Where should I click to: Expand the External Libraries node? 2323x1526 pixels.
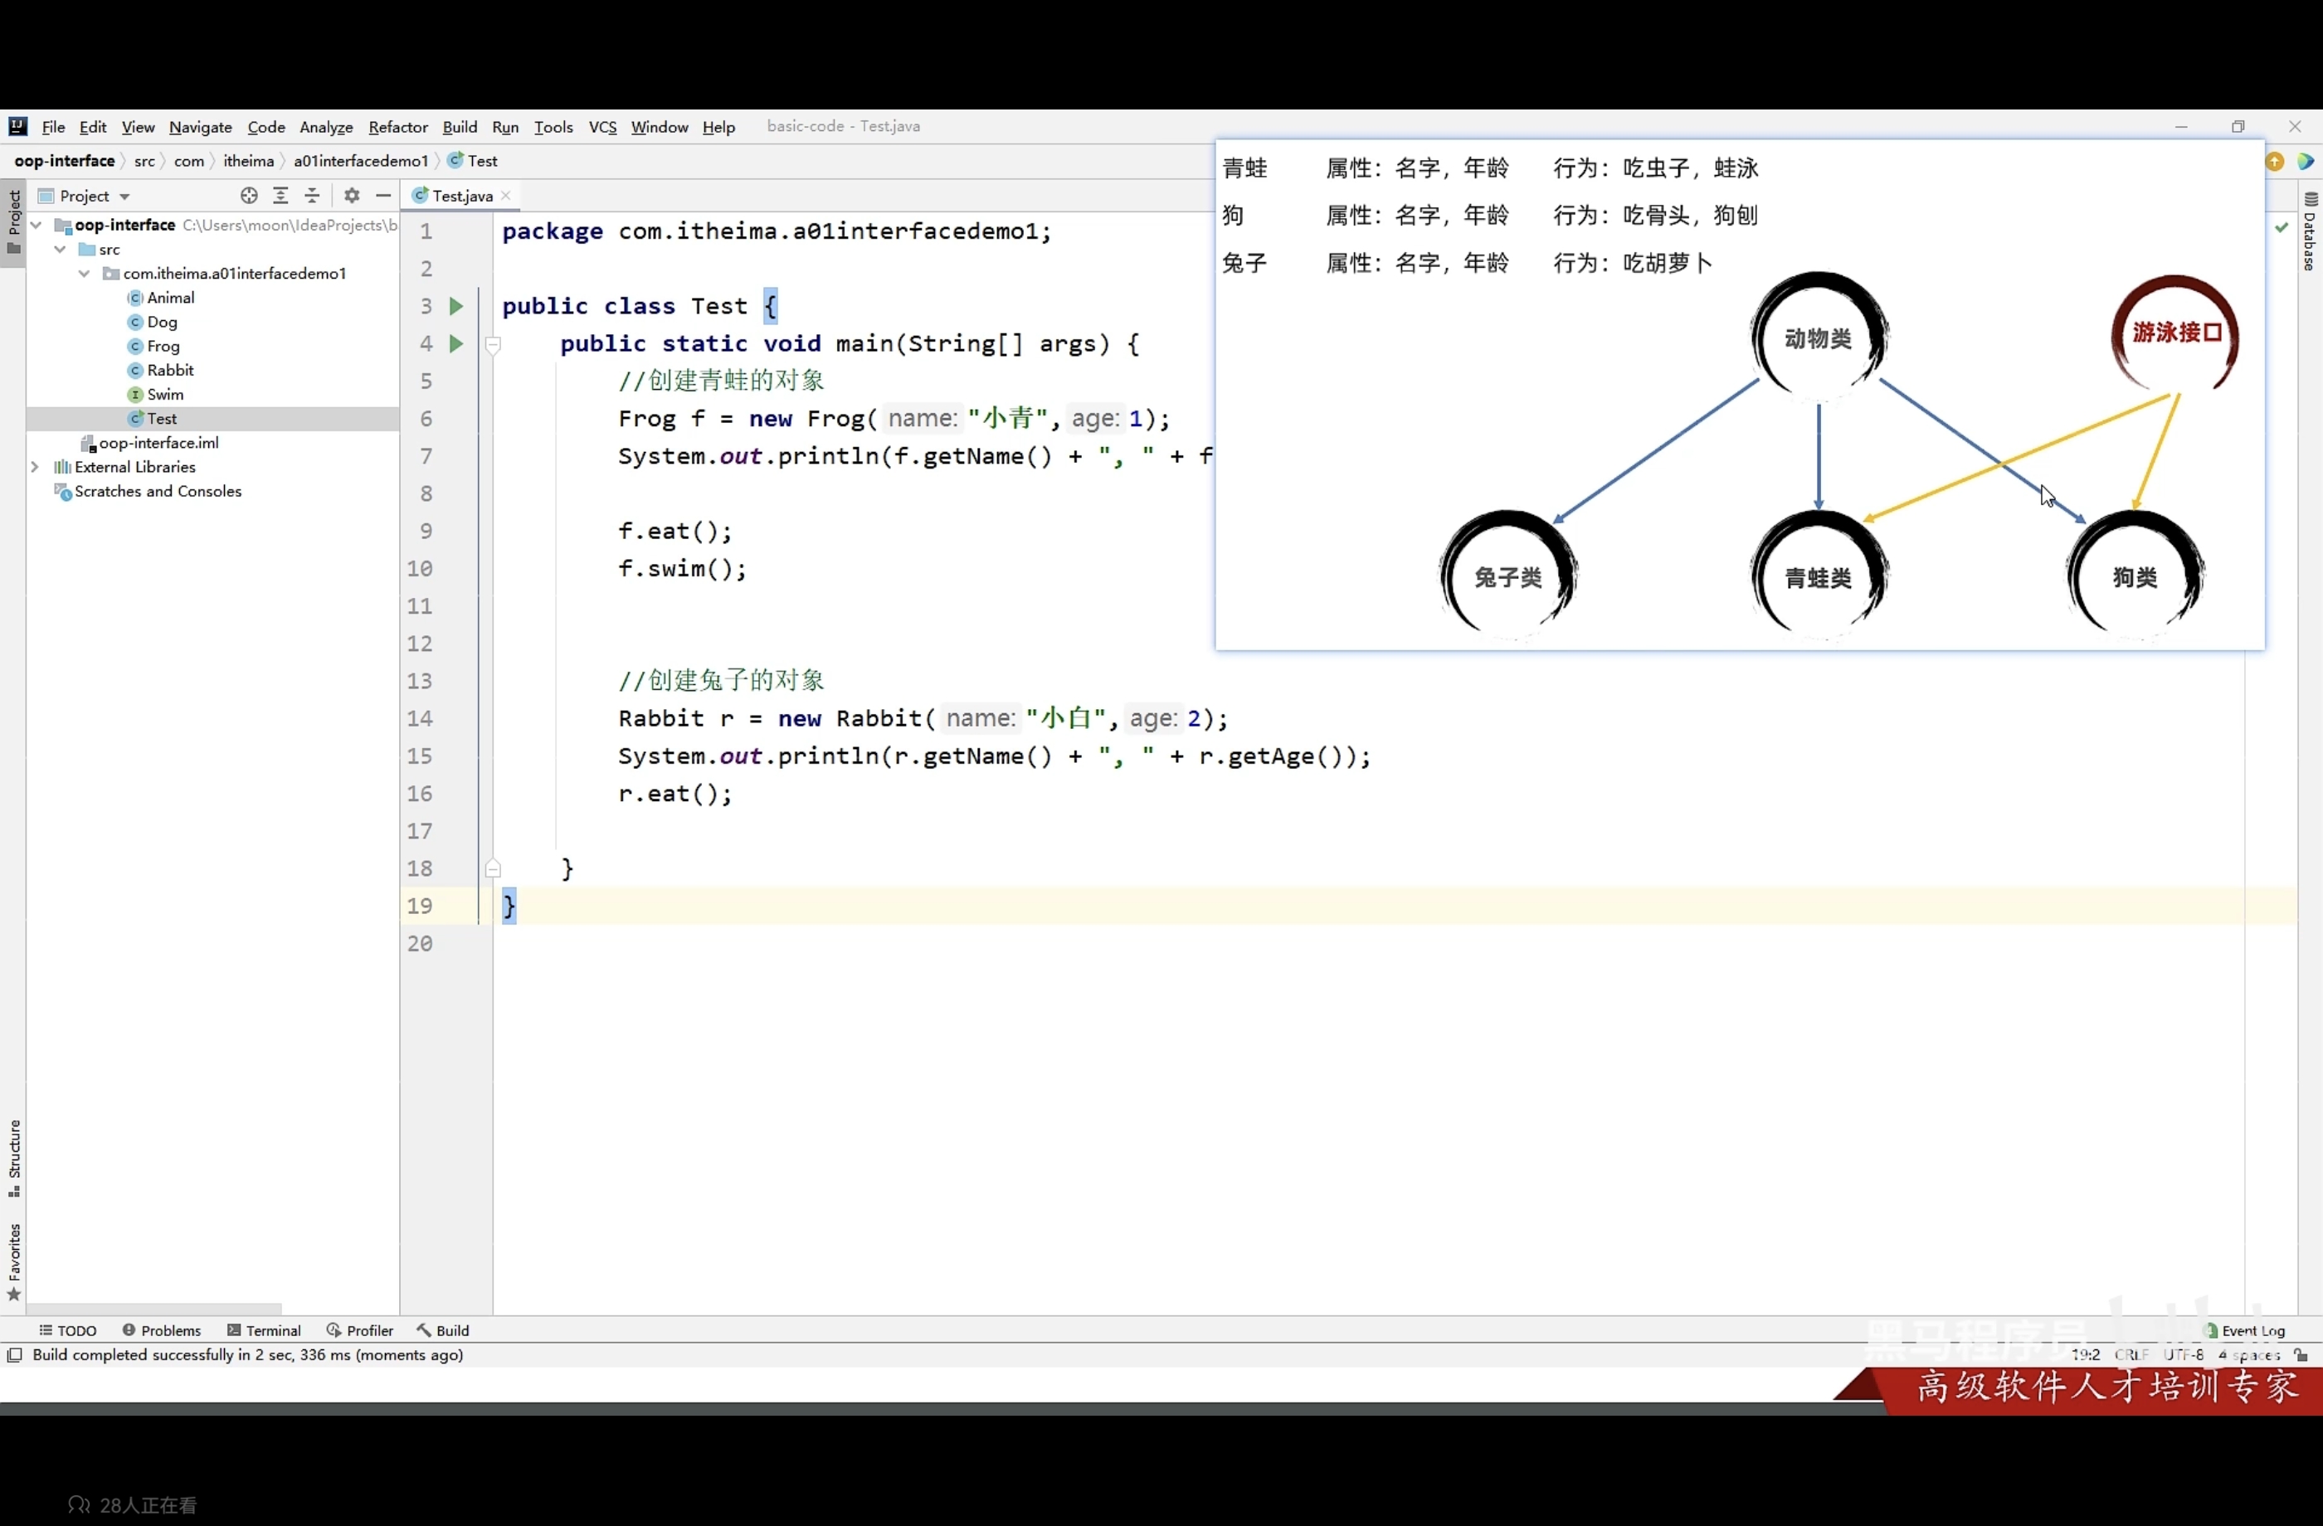pos(35,468)
